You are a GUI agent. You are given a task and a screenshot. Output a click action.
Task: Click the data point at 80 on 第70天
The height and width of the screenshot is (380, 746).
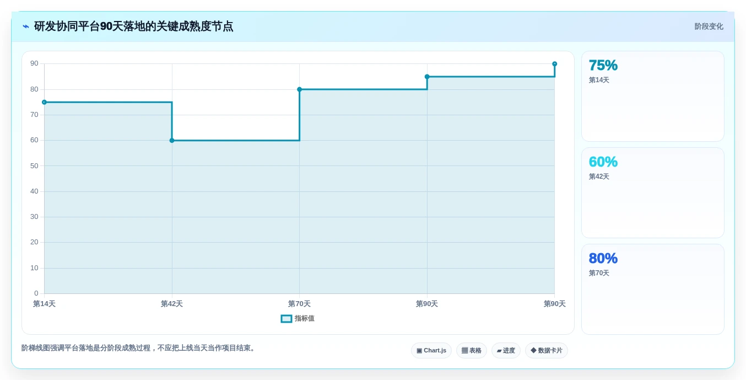click(x=300, y=89)
